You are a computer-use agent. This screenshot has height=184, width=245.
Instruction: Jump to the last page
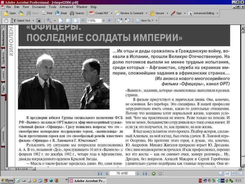(145, 174)
